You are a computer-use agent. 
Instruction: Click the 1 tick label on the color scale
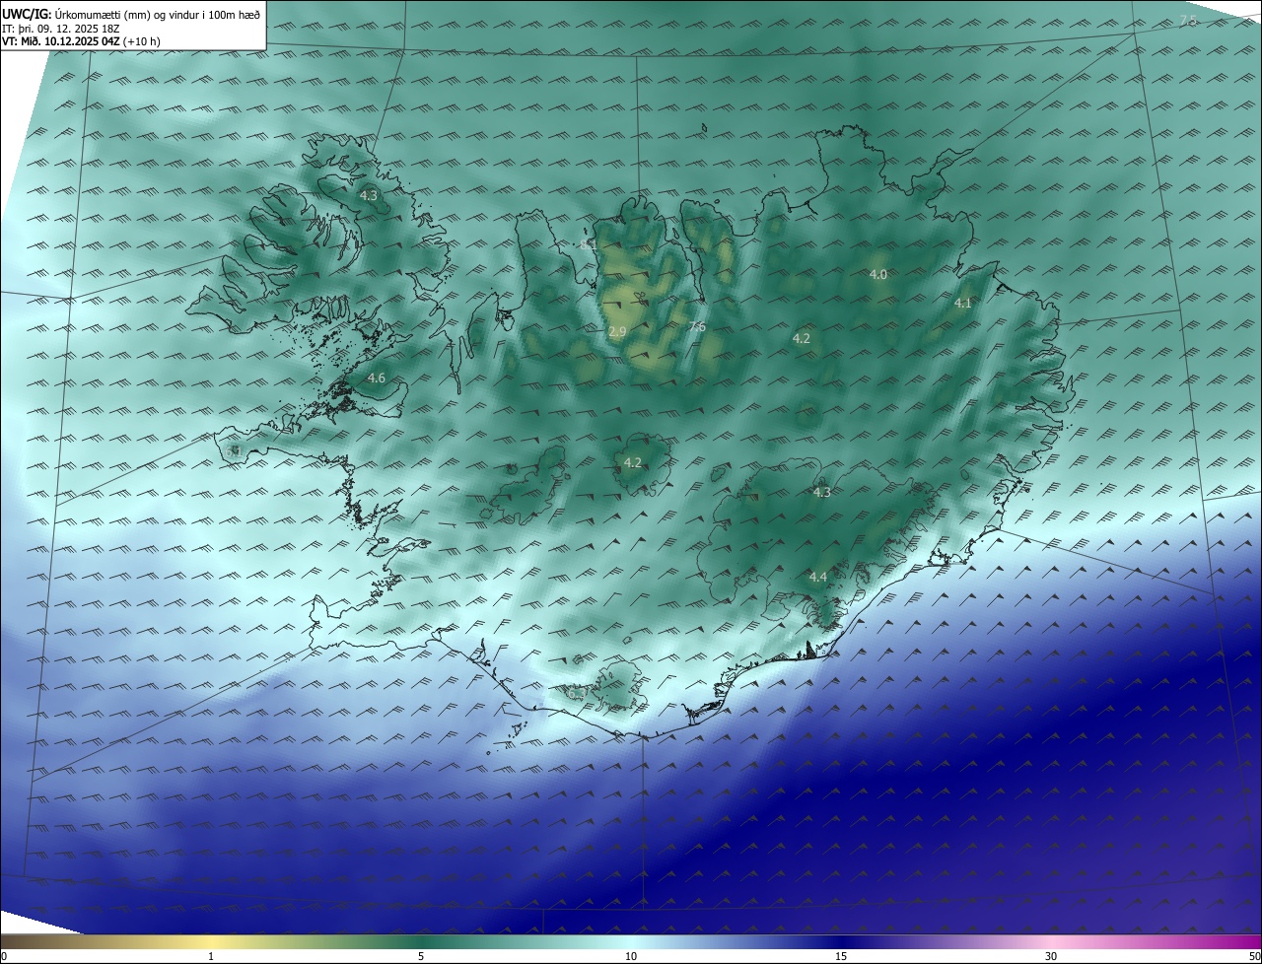tap(211, 956)
